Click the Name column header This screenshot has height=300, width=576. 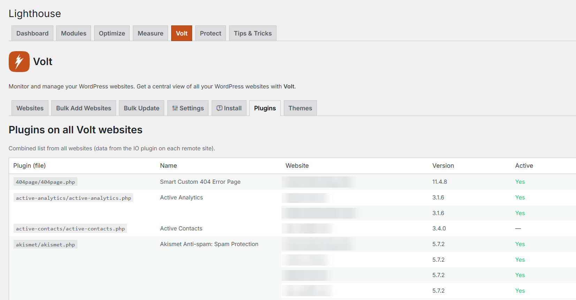point(168,166)
